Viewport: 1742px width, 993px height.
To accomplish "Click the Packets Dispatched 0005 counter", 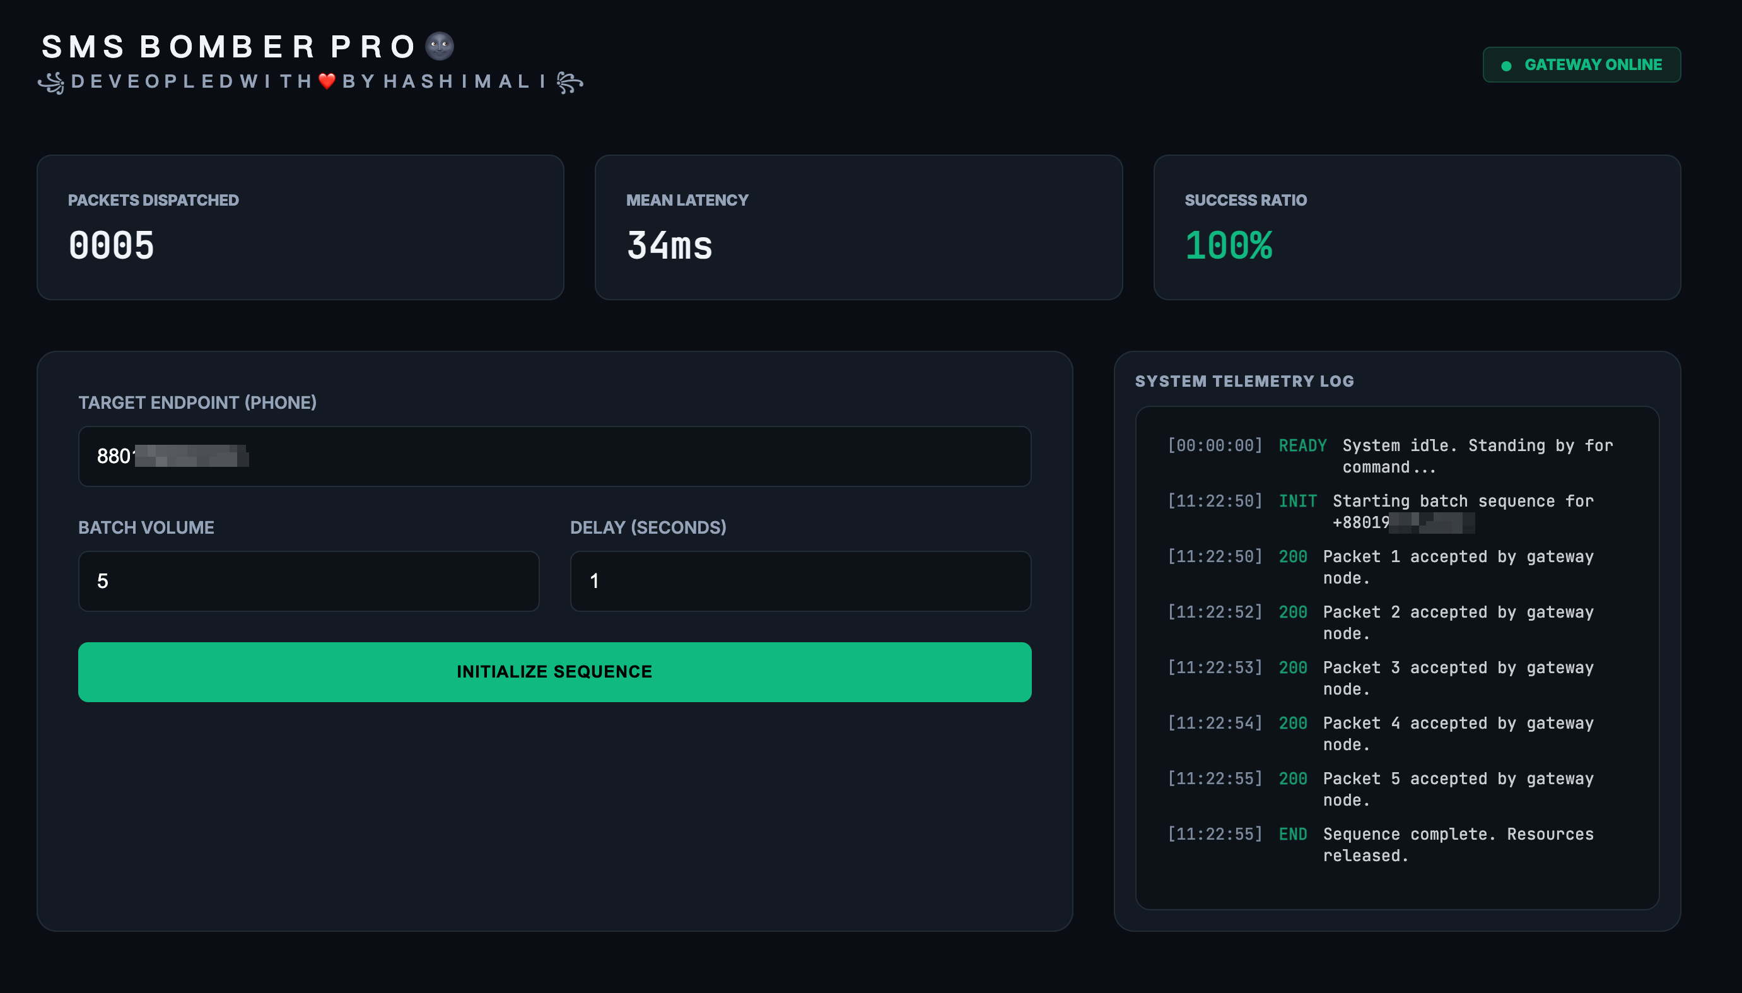I will coord(111,245).
